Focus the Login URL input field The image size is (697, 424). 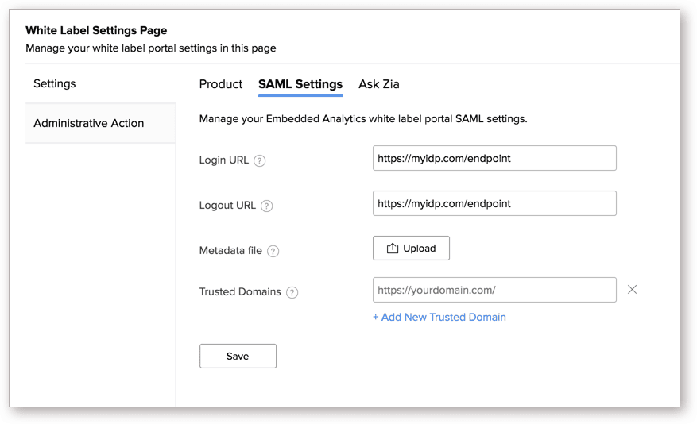point(494,159)
